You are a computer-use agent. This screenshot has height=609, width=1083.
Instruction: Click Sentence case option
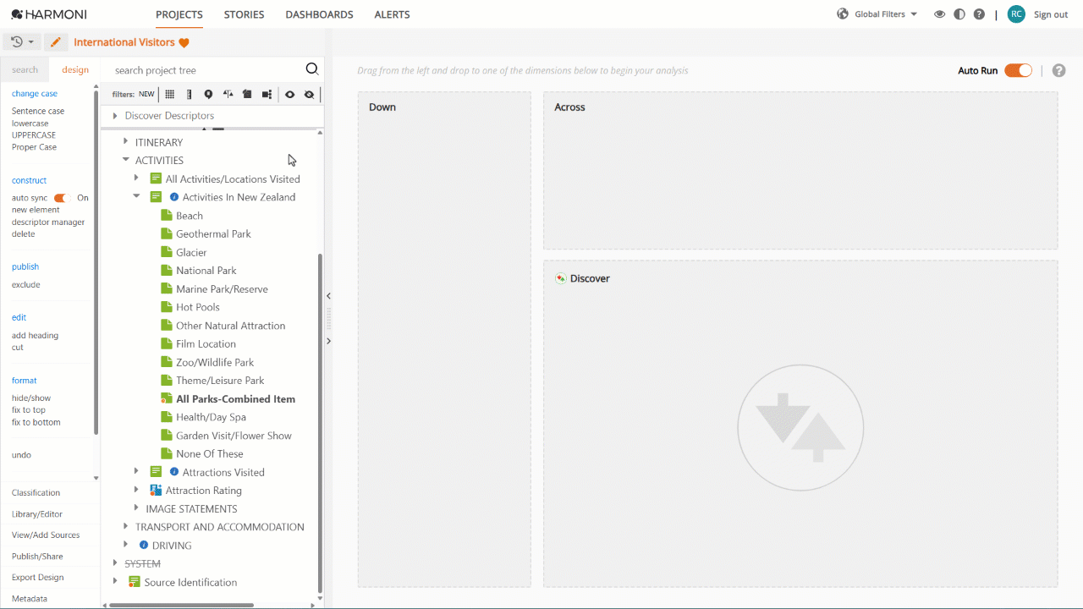pyautogui.click(x=38, y=111)
